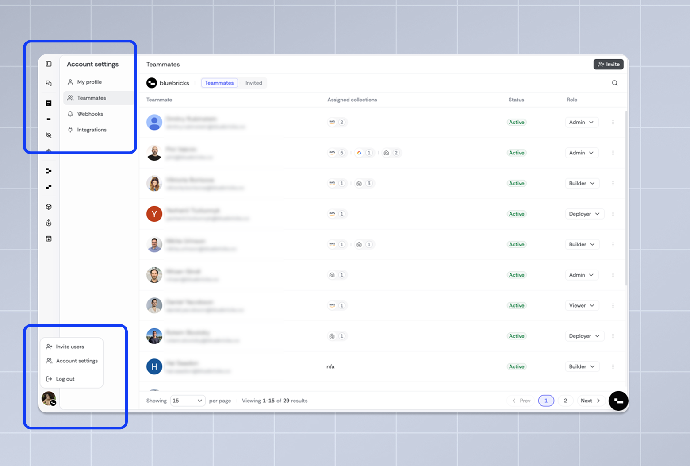Go to the Next page of results
The height and width of the screenshot is (466, 690).
590,401
